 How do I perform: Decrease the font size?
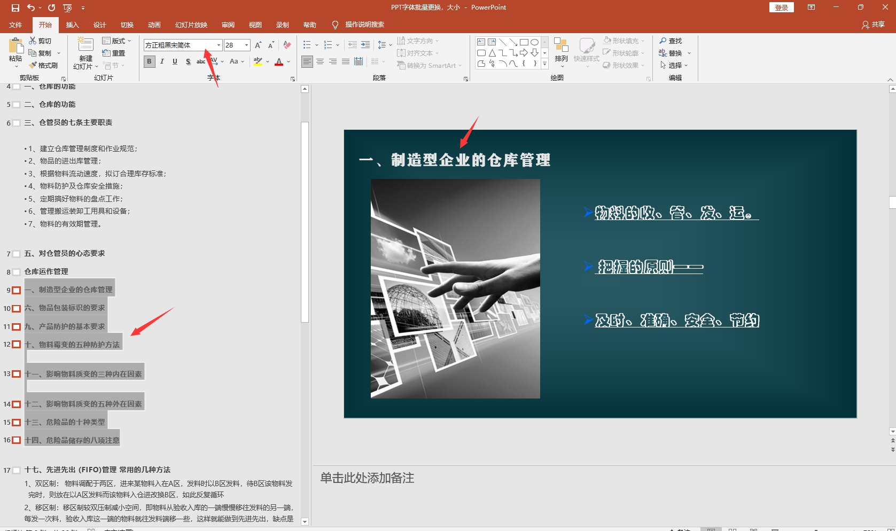(x=271, y=45)
